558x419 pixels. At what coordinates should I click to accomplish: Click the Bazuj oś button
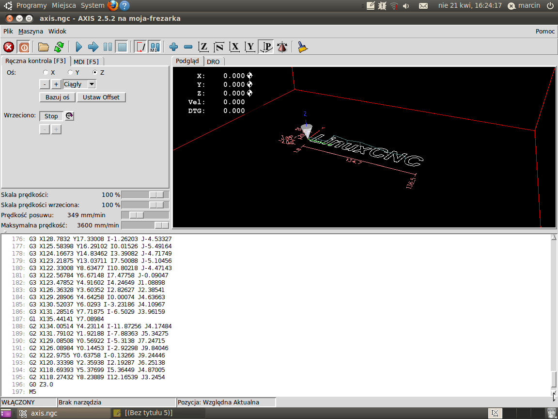(x=57, y=97)
